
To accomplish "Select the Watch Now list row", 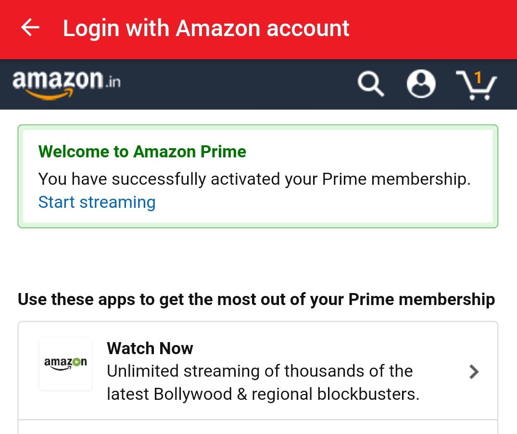I will pyautogui.click(x=258, y=370).
